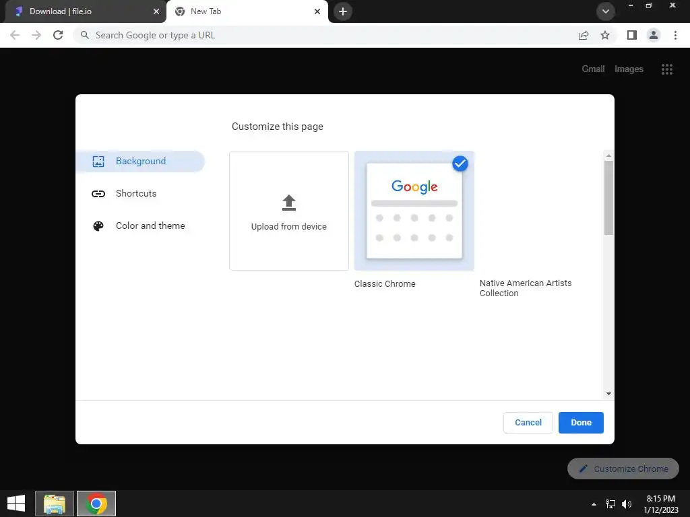Screen dimensions: 690x517
Task: Click the address bar search magnifier icon
Action: tap(84, 35)
